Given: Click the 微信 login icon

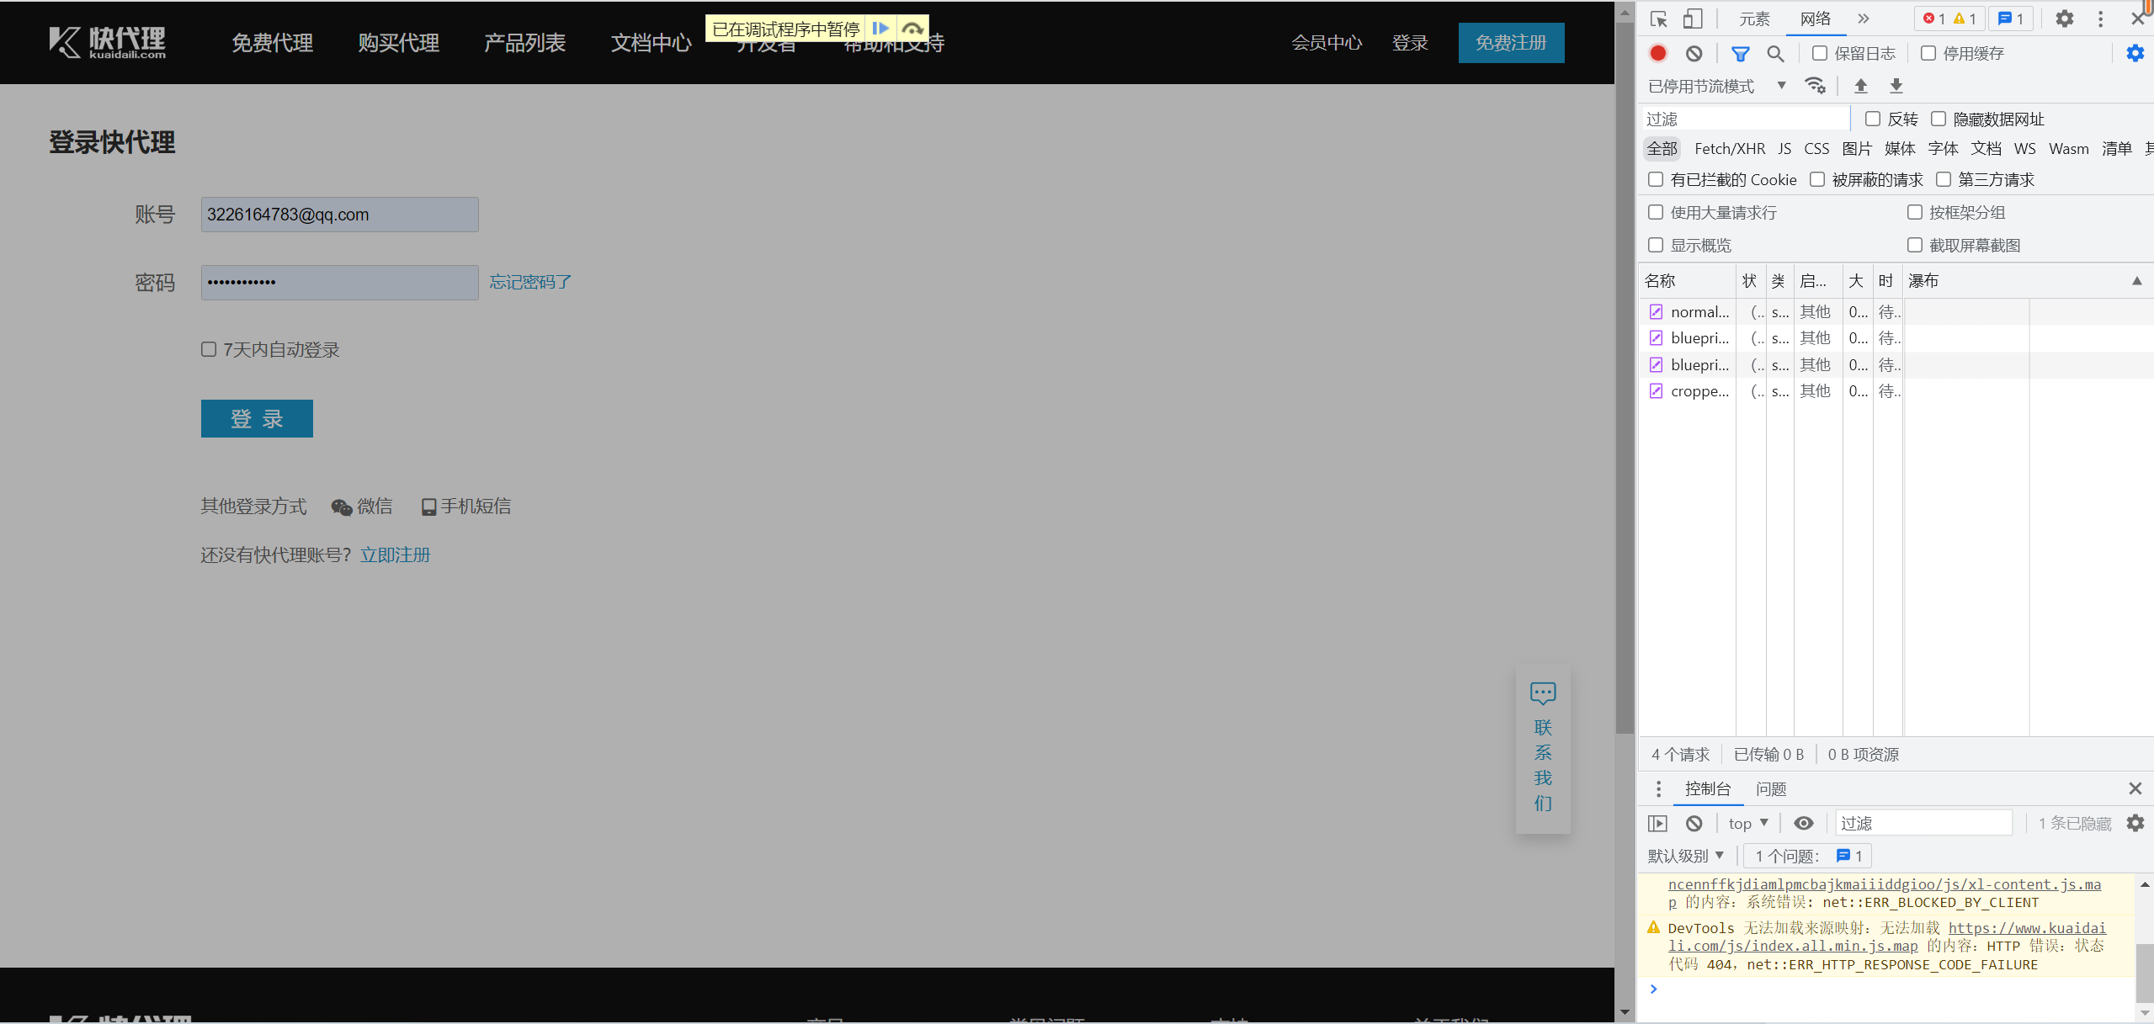Looking at the screenshot, I should pos(341,507).
